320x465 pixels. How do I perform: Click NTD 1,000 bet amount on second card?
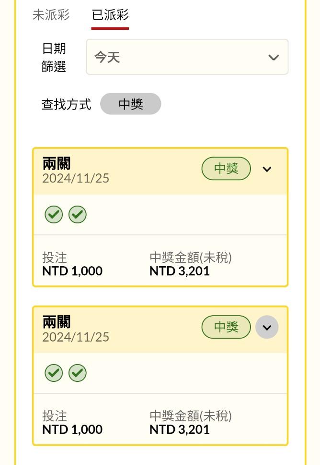[x=72, y=429]
